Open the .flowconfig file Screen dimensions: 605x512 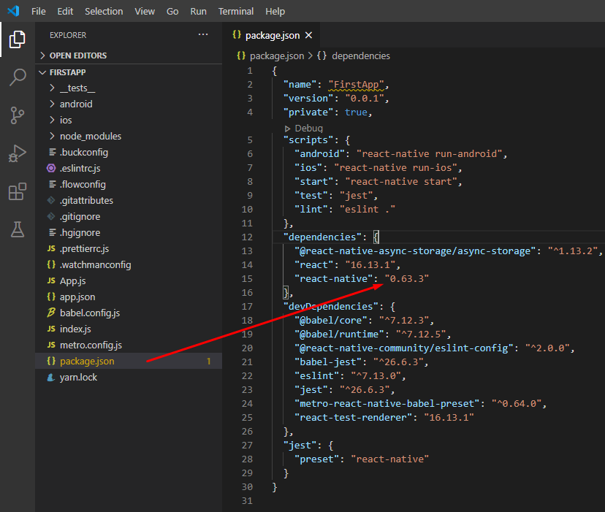point(129,185)
